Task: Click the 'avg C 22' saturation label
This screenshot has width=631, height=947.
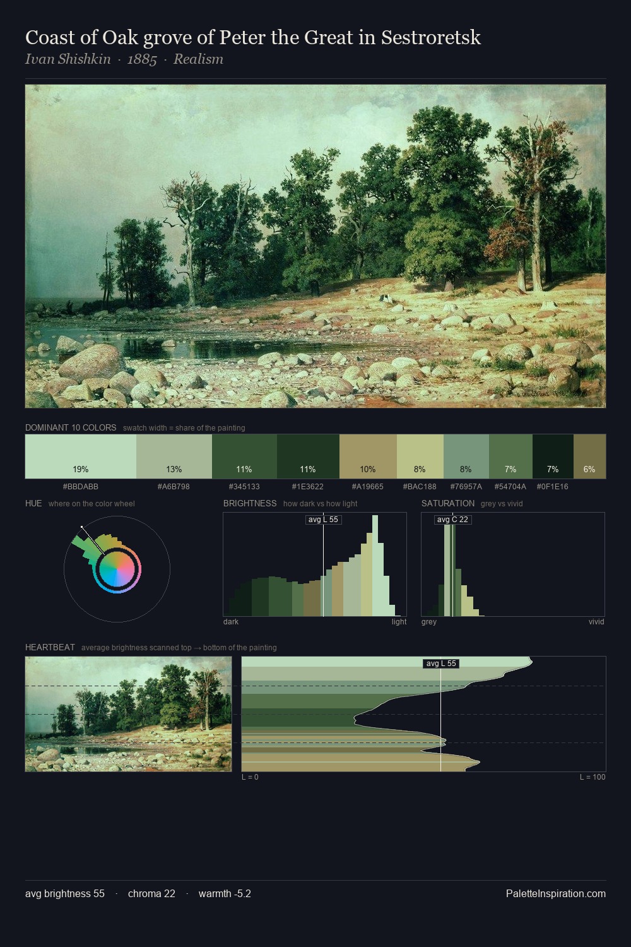Action: (452, 520)
